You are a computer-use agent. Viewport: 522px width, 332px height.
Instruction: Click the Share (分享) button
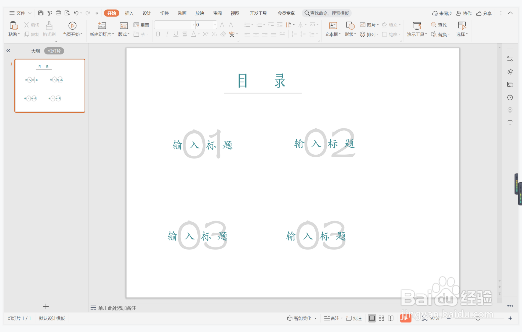(x=484, y=13)
